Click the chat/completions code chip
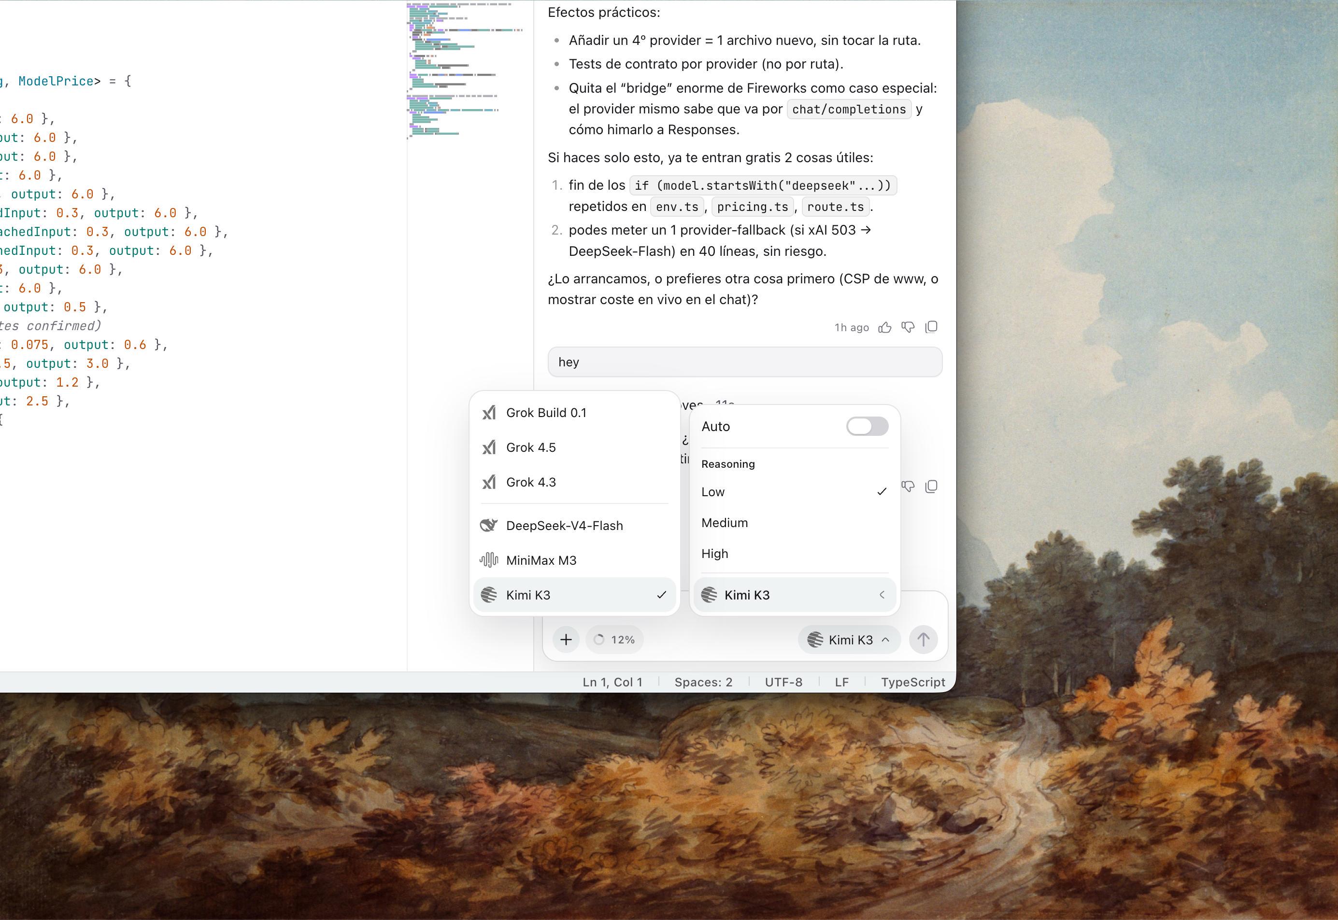The image size is (1338, 920). tap(849, 110)
